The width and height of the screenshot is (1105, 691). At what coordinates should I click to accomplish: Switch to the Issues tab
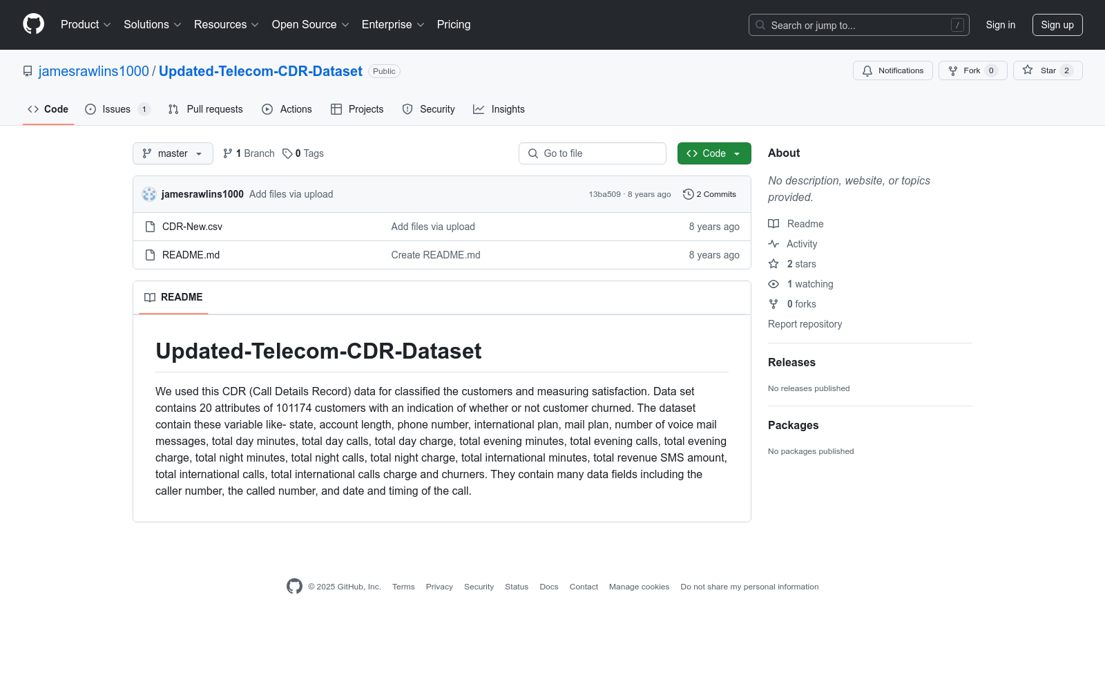[117, 109]
